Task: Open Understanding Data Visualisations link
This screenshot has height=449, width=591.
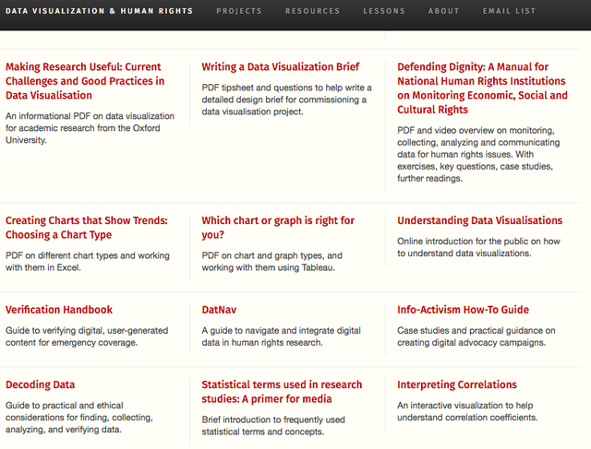Action: 479,220
